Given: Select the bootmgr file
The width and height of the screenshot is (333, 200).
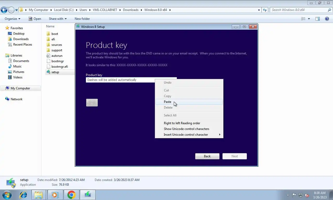Looking at the screenshot, I should tap(57, 61).
